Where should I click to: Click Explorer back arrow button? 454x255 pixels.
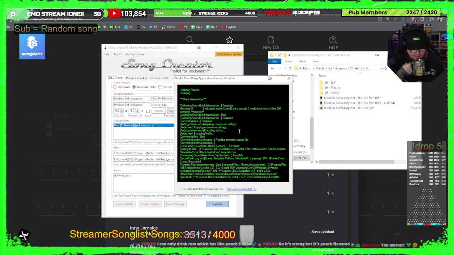(272, 68)
